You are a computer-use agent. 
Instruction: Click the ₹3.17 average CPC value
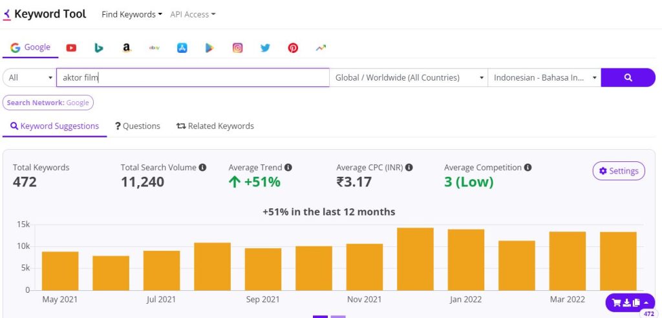354,183
